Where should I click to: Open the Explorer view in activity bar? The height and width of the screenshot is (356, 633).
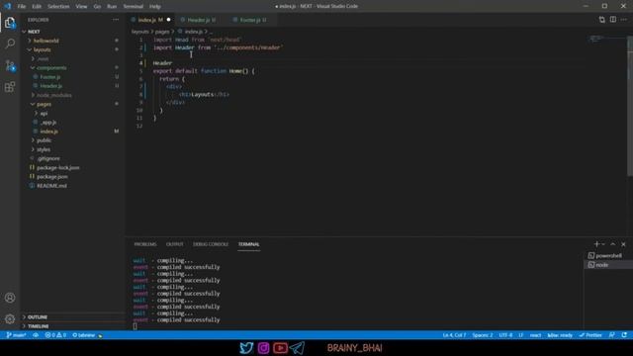tap(10, 23)
